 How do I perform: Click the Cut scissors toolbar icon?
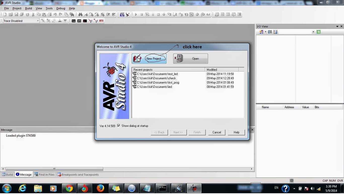click(x=33, y=15)
